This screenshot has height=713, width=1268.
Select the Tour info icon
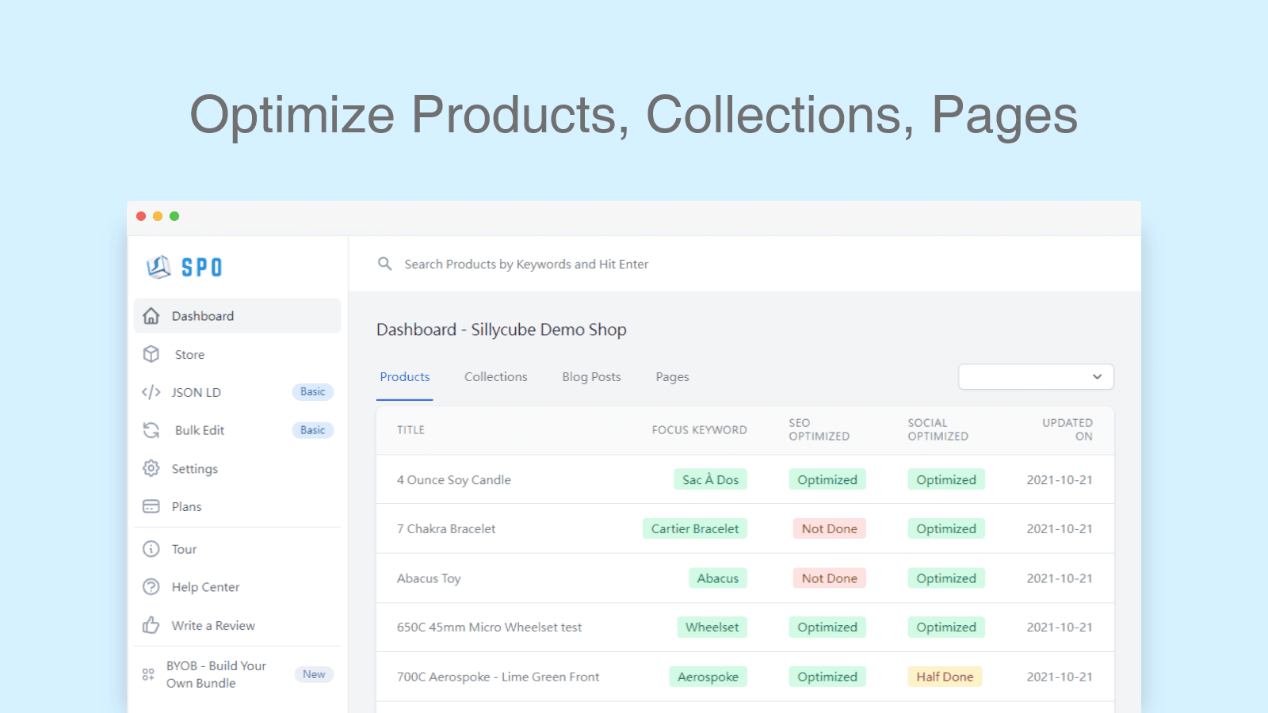(x=151, y=548)
